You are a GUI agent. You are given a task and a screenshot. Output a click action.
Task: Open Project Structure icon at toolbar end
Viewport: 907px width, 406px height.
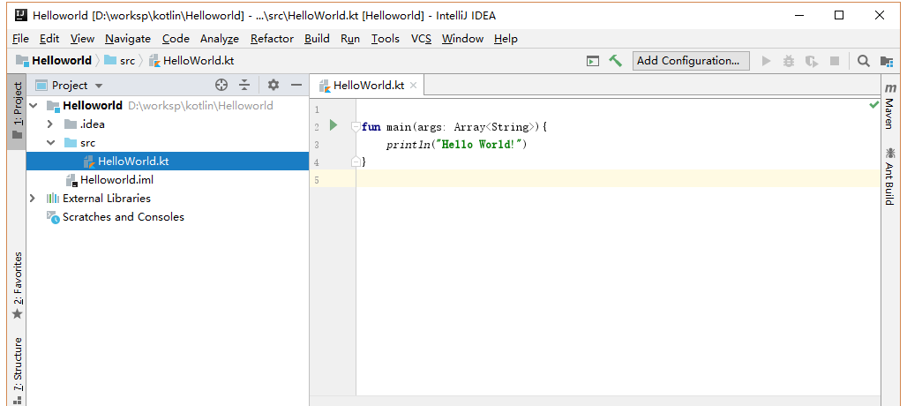pyautogui.click(x=886, y=61)
